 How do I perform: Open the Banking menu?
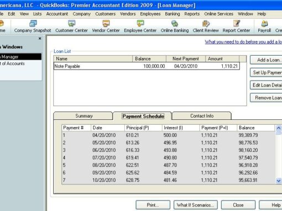tap(173, 14)
